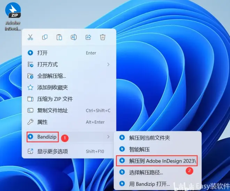
Task: Expand the 打开方式 submenu arrow
Action: pos(108,64)
